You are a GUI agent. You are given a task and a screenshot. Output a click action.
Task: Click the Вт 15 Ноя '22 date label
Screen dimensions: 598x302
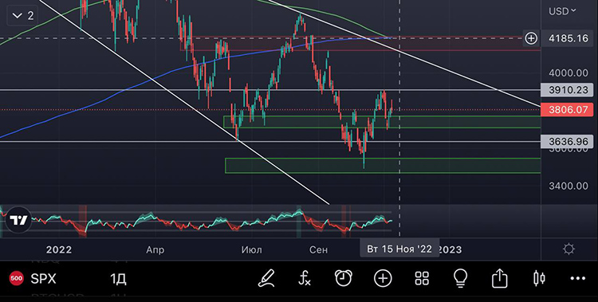point(399,249)
